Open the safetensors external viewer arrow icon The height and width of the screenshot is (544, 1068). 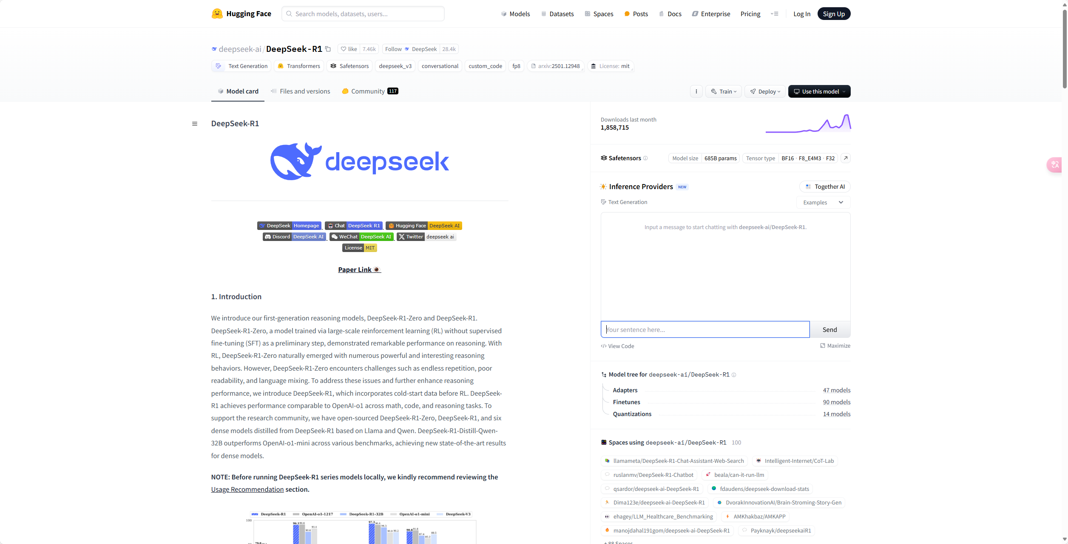(x=846, y=158)
